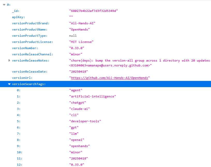
Task: Click the "chatgpt" tag value
Action: tap(78, 103)
